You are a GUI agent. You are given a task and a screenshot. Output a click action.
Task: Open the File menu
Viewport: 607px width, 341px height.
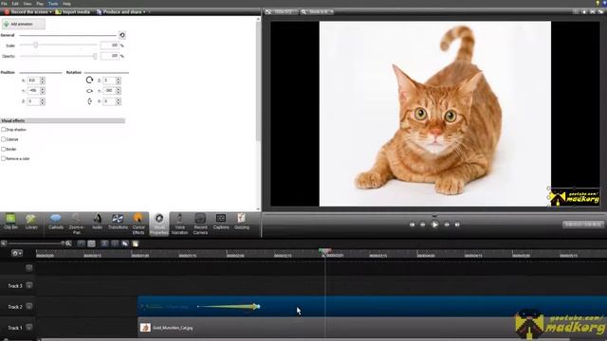click(x=4, y=4)
